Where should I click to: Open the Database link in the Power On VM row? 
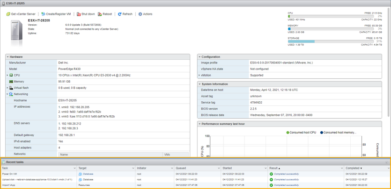(x=89, y=174)
